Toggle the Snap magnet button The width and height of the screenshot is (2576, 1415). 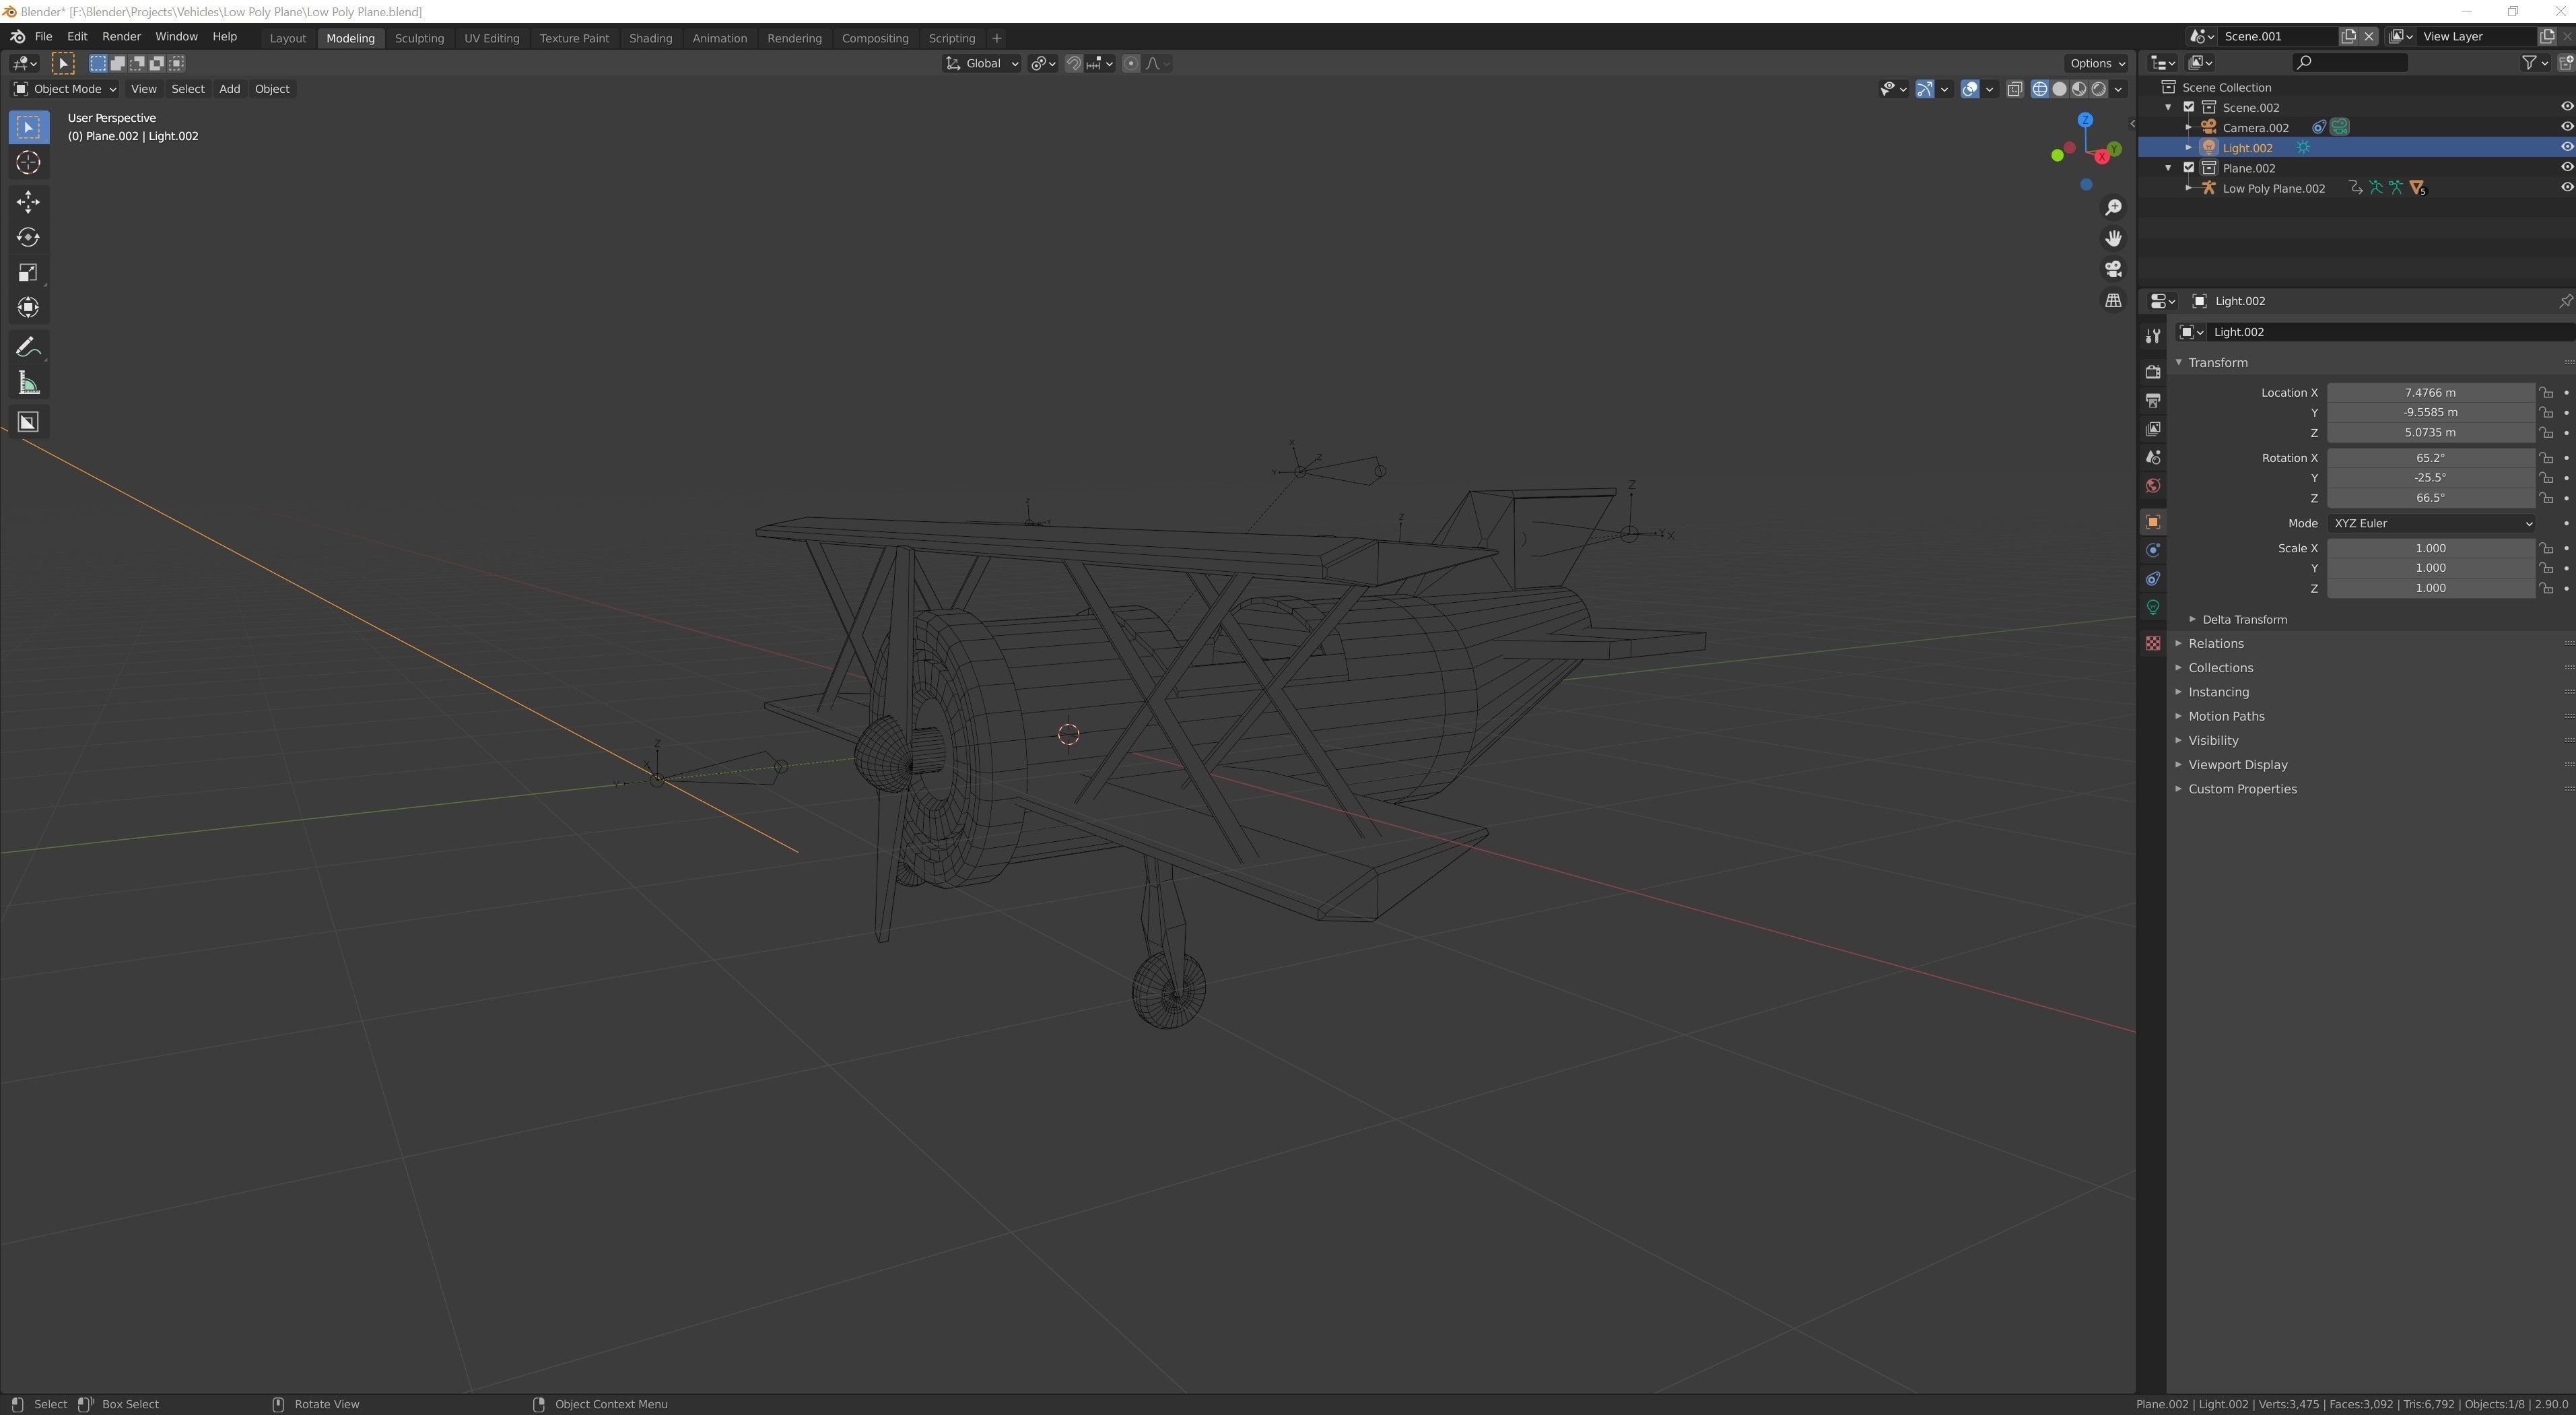pos(1073,63)
